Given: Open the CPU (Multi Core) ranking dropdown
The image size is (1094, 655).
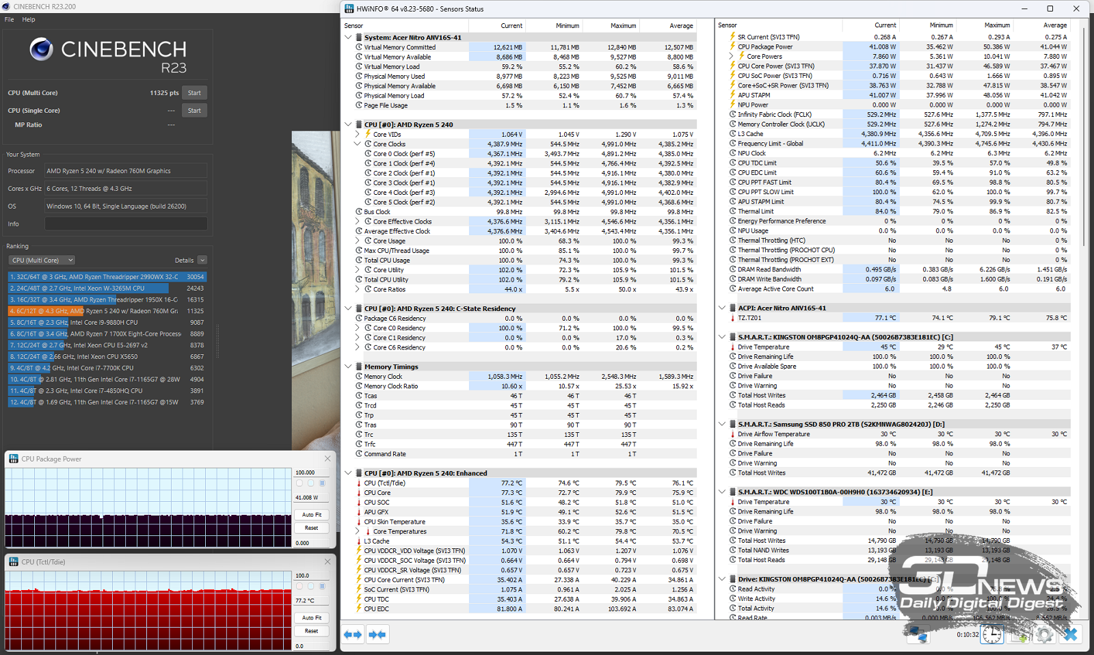Looking at the screenshot, I should pos(42,260).
